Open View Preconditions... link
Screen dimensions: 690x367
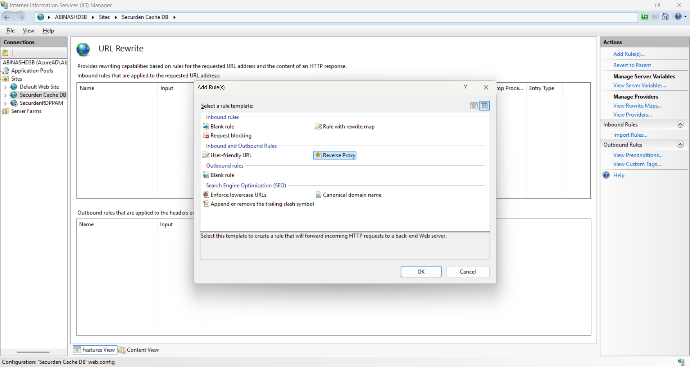tap(638, 155)
